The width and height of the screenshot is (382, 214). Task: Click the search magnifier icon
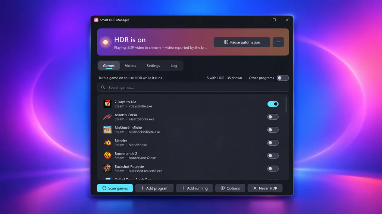tap(103, 87)
